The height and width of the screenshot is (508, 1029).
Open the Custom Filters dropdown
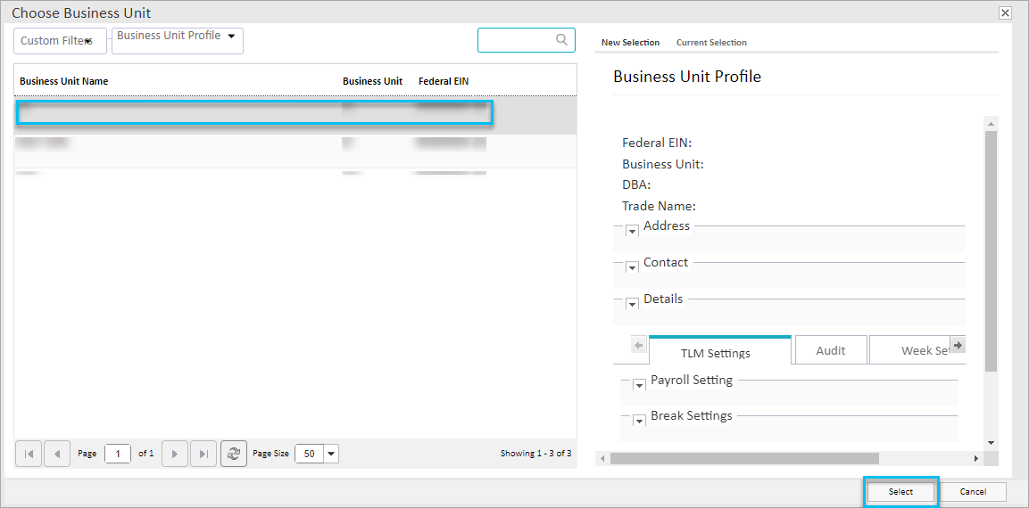click(61, 41)
